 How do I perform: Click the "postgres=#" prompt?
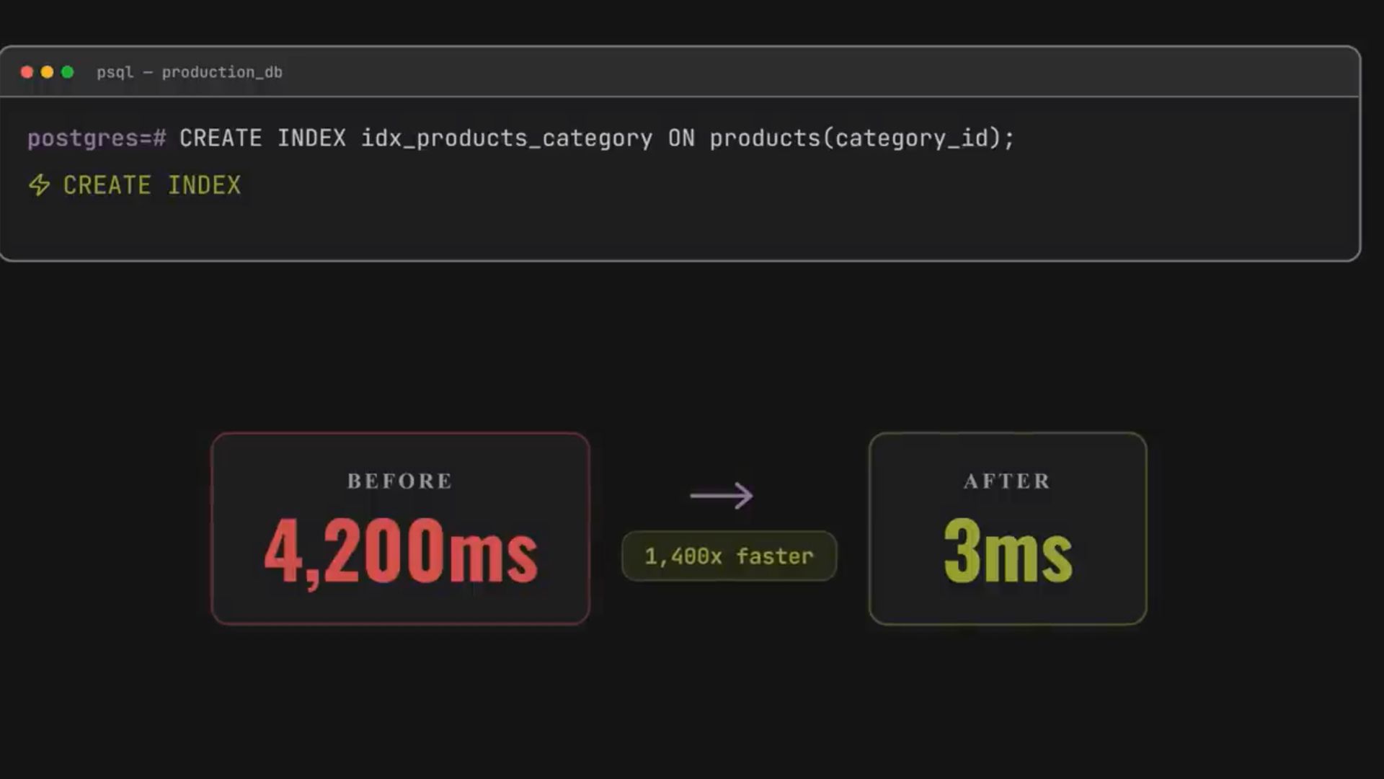click(x=97, y=138)
